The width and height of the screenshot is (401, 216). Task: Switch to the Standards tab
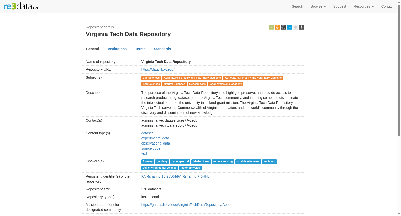tap(162, 49)
